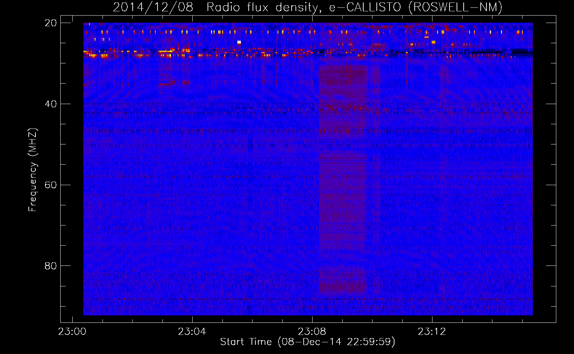Click the plot title 'Radio flux density, e-CALLISTO (ROSWELL-NM)'
Image resolution: width=574 pixels, height=354 pixels.
[354, 7]
